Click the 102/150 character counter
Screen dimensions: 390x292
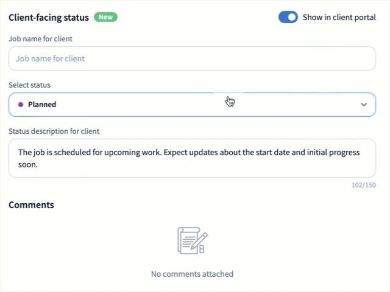364,185
